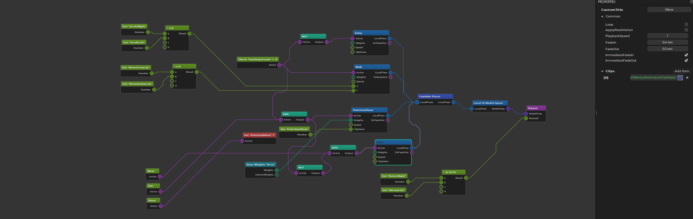Click Bone Weights InverseWeights output pin

pyautogui.click(x=277, y=175)
